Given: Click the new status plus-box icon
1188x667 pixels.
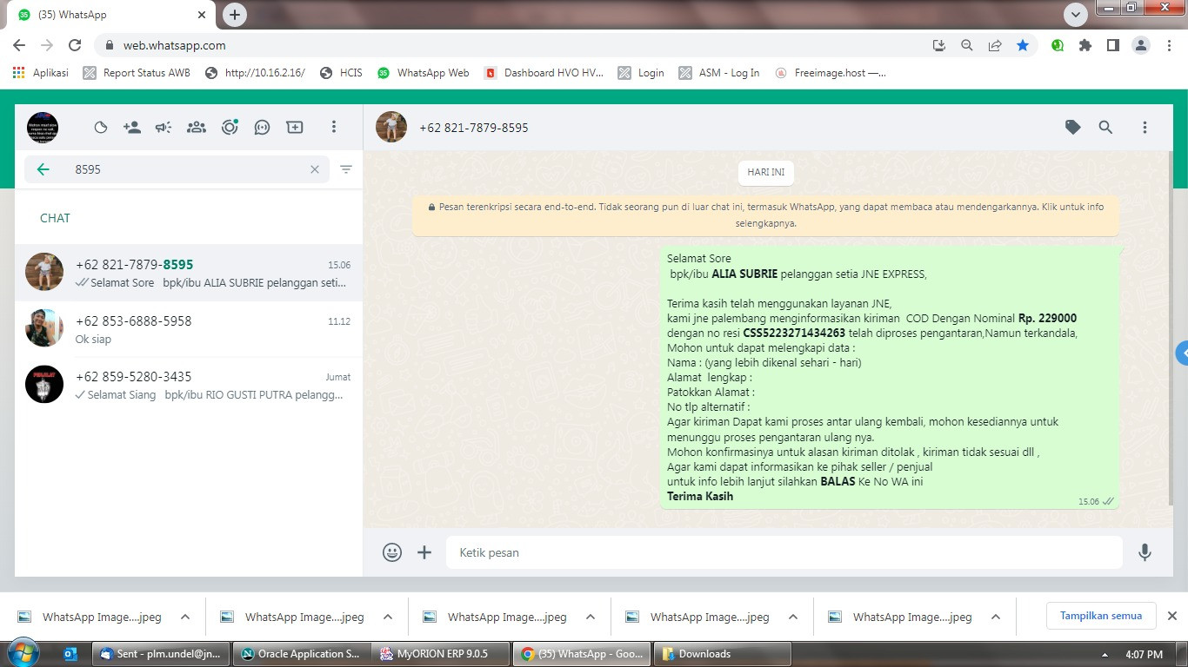Looking at the screenshot, I should [x=295, y=128].
